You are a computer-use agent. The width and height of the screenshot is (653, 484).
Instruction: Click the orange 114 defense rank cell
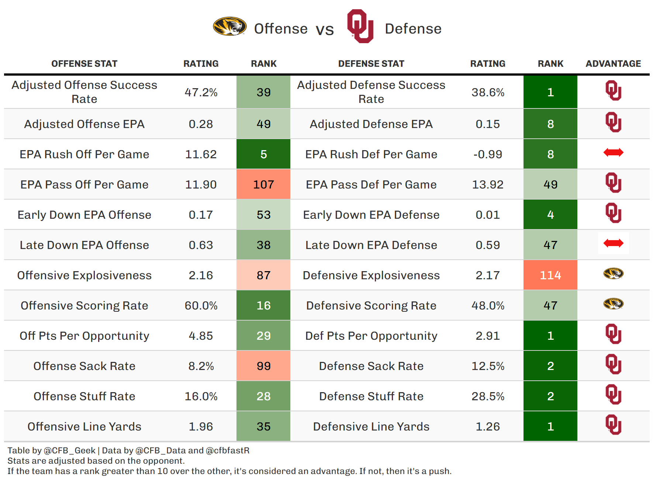[x=550, y=275]
